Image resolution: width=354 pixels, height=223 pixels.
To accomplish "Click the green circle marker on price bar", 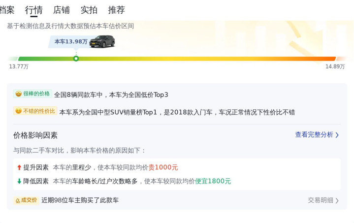I will pos(76,59).
